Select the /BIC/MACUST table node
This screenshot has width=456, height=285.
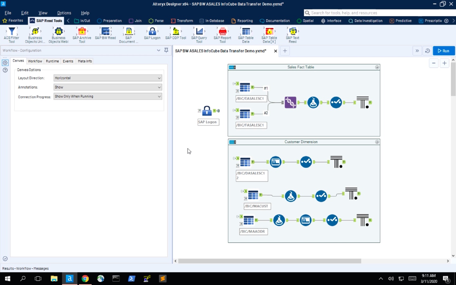click(253, 195)
